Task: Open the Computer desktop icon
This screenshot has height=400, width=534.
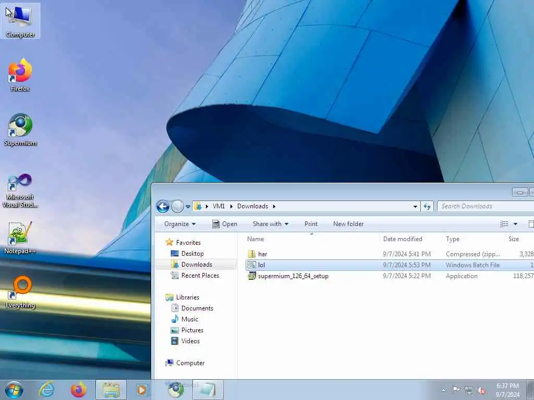Action: [x=20, y=21]
